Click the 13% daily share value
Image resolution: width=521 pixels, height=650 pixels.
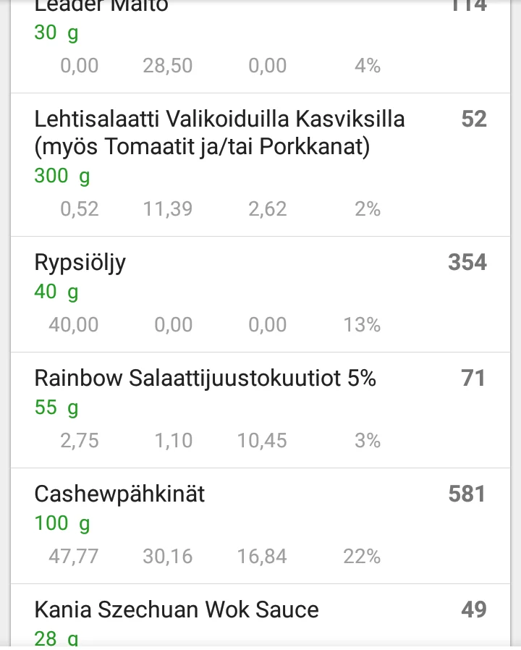click(362, 324)
